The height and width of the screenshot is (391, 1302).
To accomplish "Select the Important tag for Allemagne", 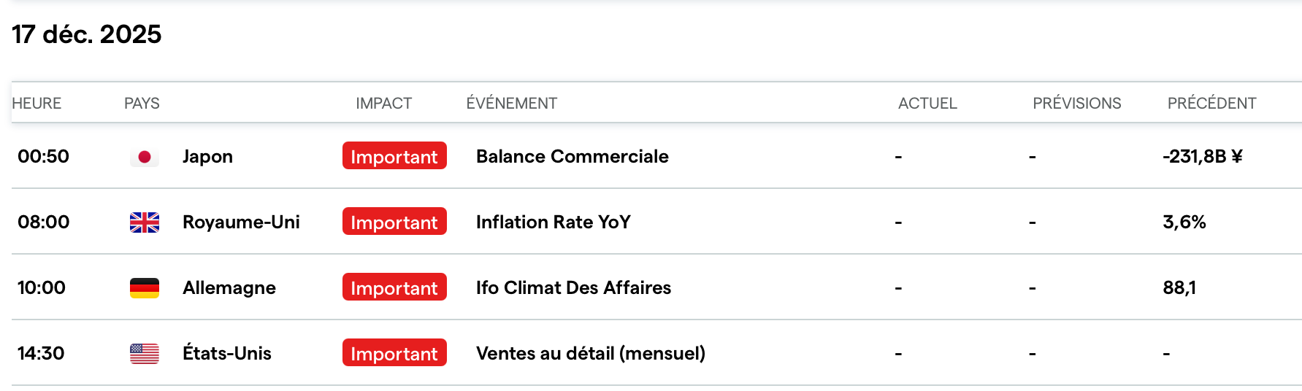I will (x=394, y=287).
